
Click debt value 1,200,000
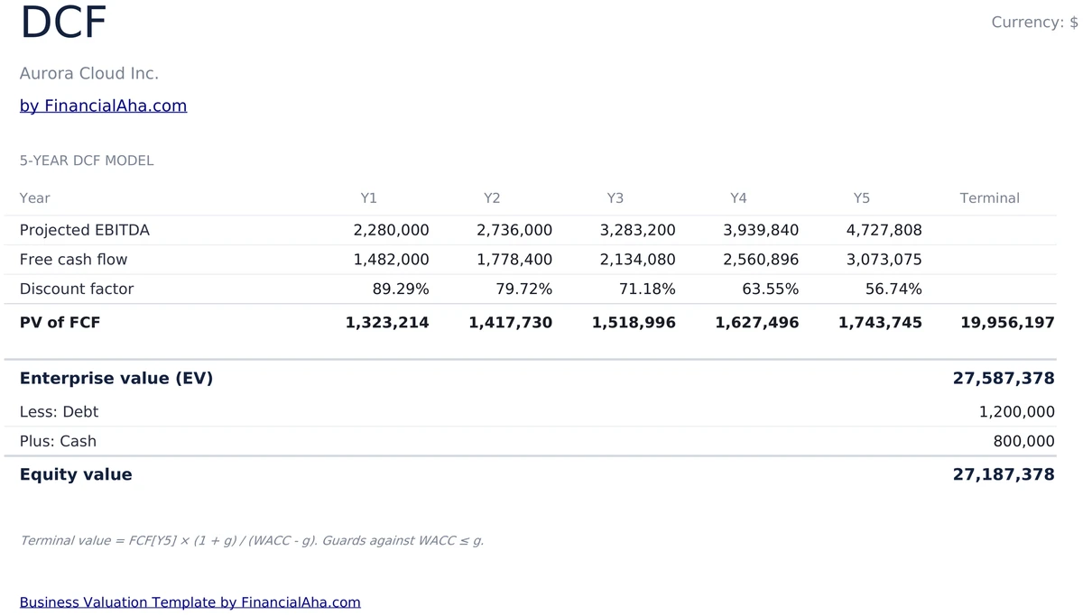pyautogui.click(x=1017, y=412)
